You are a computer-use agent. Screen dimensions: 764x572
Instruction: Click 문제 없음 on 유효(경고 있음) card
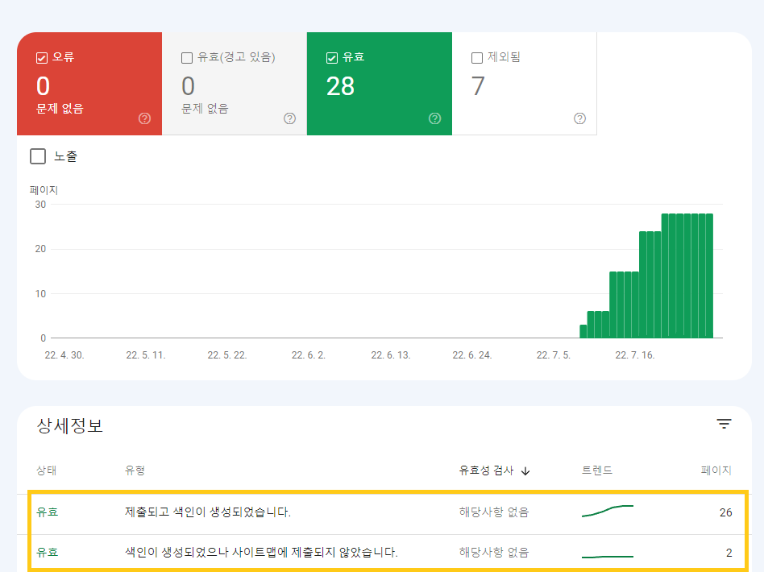coord(205,109)
